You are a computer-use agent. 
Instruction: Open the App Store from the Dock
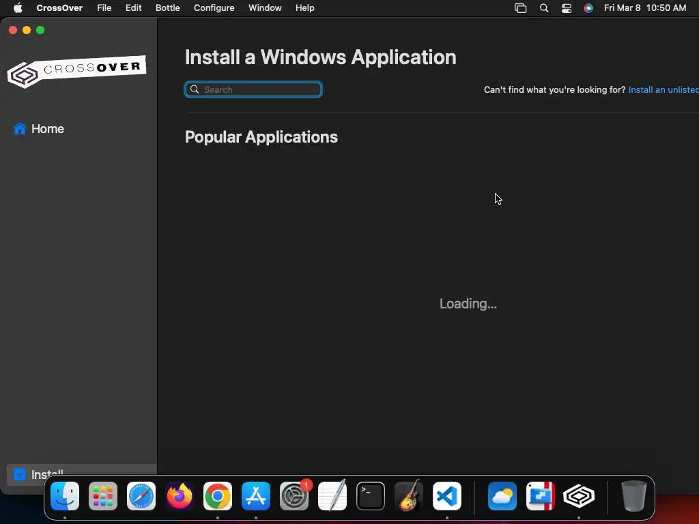click(x=256, y=496)
